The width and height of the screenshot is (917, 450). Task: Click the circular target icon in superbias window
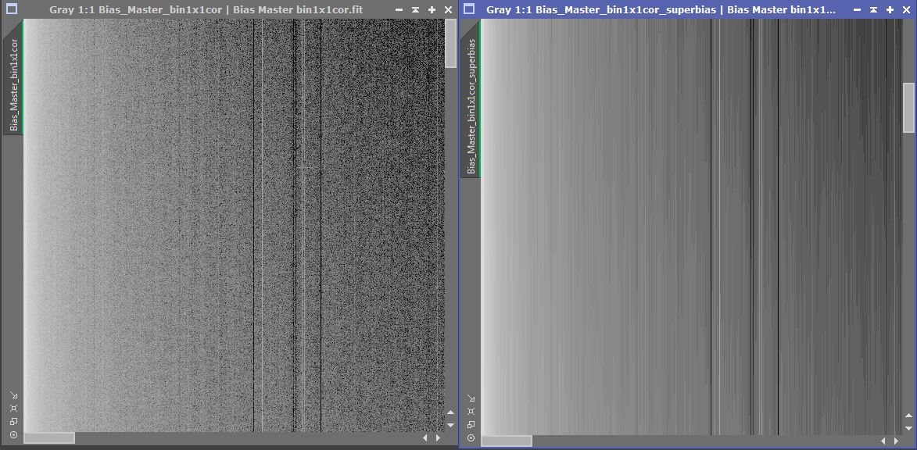[471, 437]
